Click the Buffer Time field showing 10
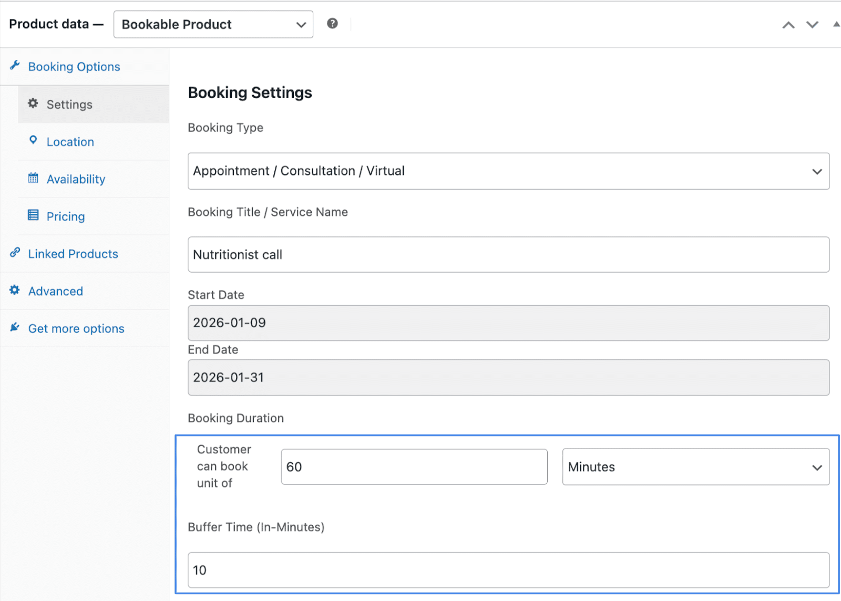 (x=509, y=570)
